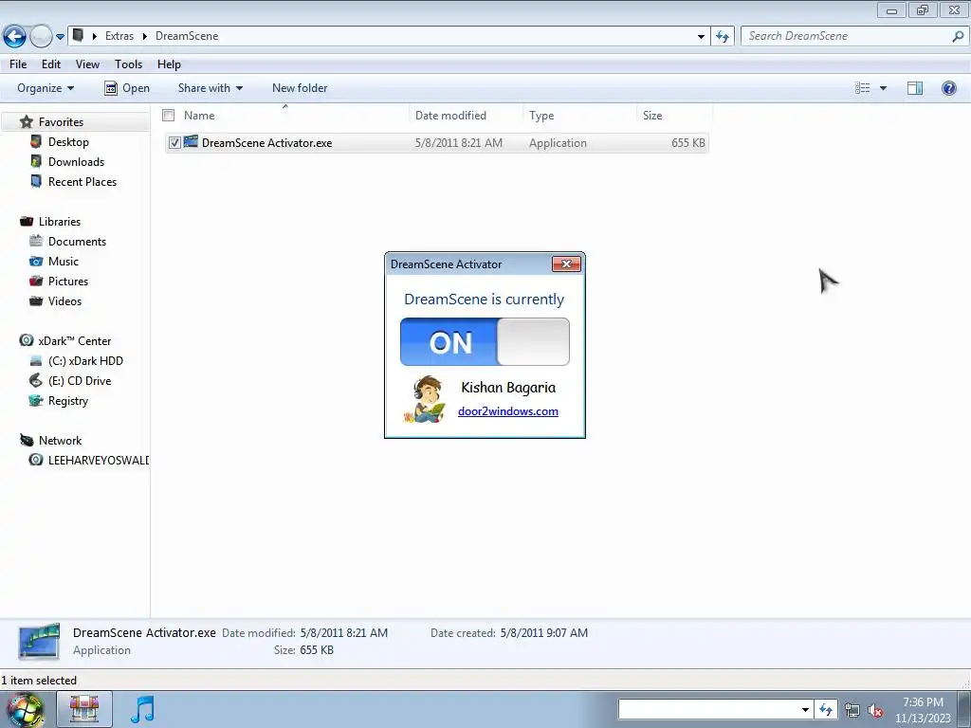Open the taskbar address dropdown arrow
Screen dimensions: 971x728
(x=805, y=709)
